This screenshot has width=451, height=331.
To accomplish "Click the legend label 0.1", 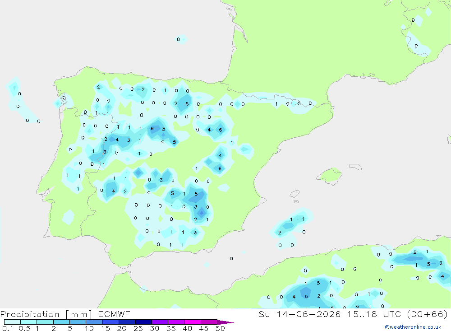I will (8, 328).
